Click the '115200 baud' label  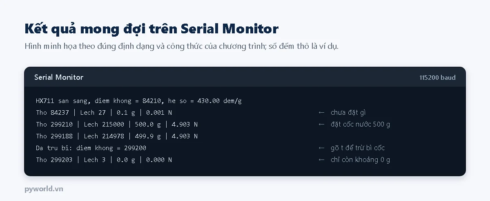point(437,77)
